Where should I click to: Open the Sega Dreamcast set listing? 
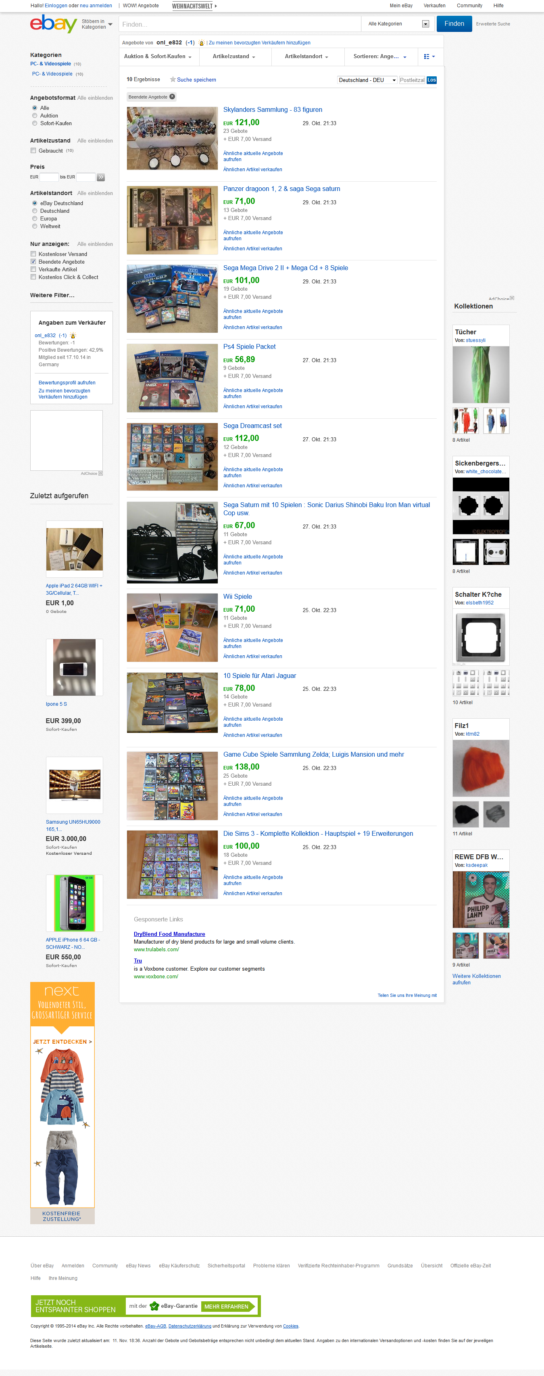click(252, 426)
